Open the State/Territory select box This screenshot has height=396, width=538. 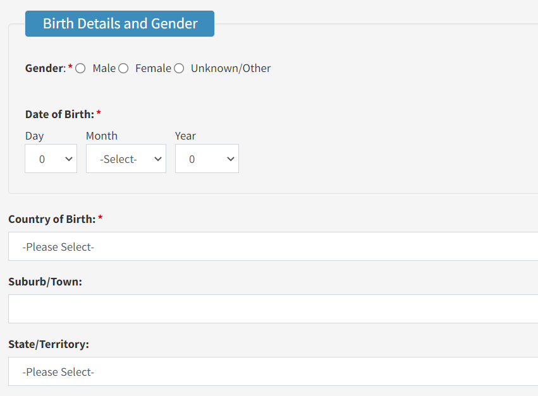click(x=273, y=371)
